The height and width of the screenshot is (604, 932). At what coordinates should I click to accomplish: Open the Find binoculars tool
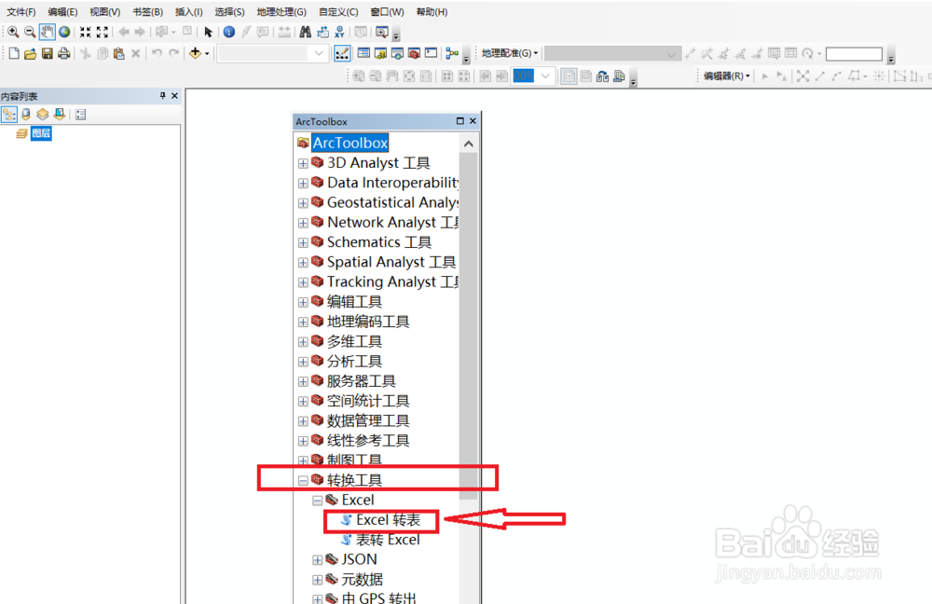(306, 32)
